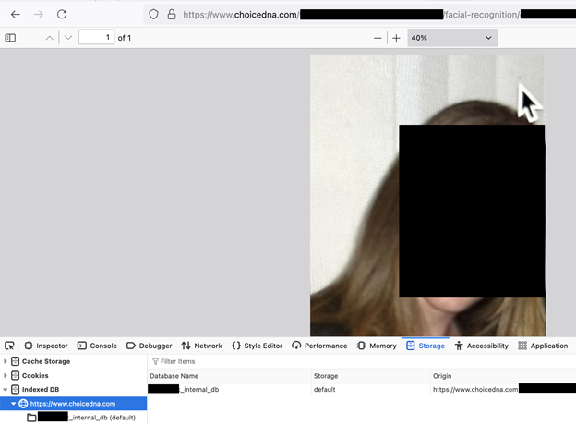
Task: Reload the current page
Action: coord(62,15)
